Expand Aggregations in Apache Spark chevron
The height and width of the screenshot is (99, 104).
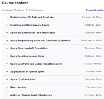7,72
